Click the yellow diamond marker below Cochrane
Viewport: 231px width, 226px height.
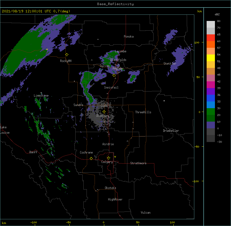pyautogui.click(x=91, y=158)
